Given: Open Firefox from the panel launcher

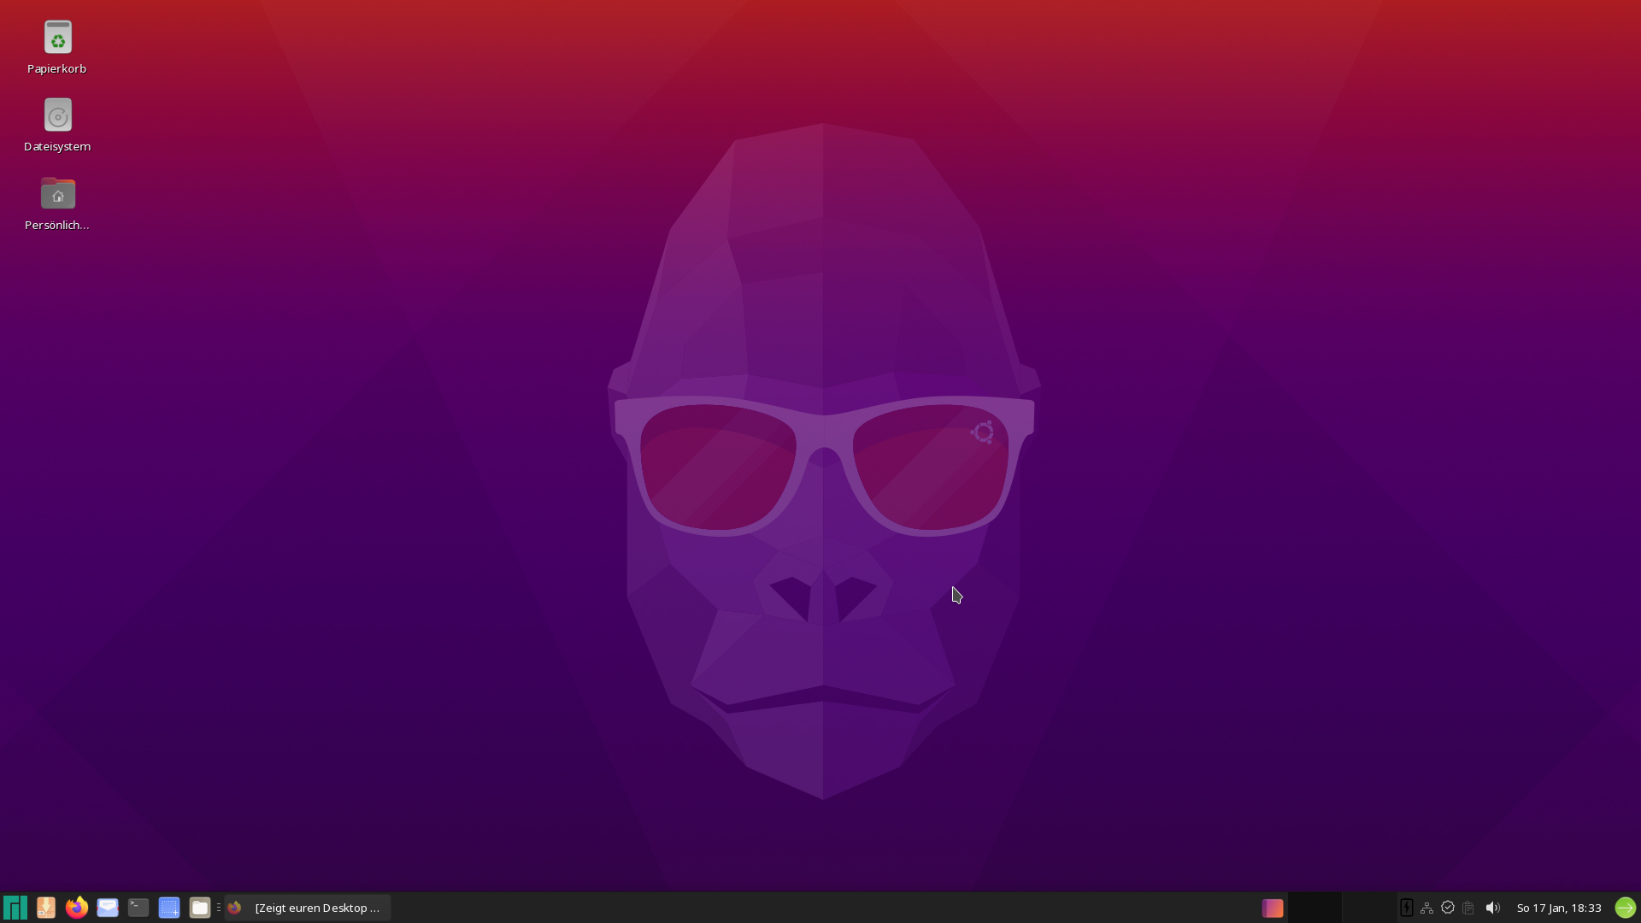Looking at the screenshot, I should [77, 908].
